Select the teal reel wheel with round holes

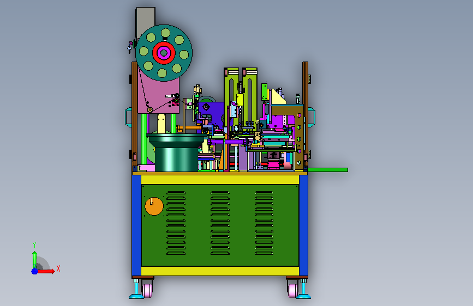click(x=164, y=53)
